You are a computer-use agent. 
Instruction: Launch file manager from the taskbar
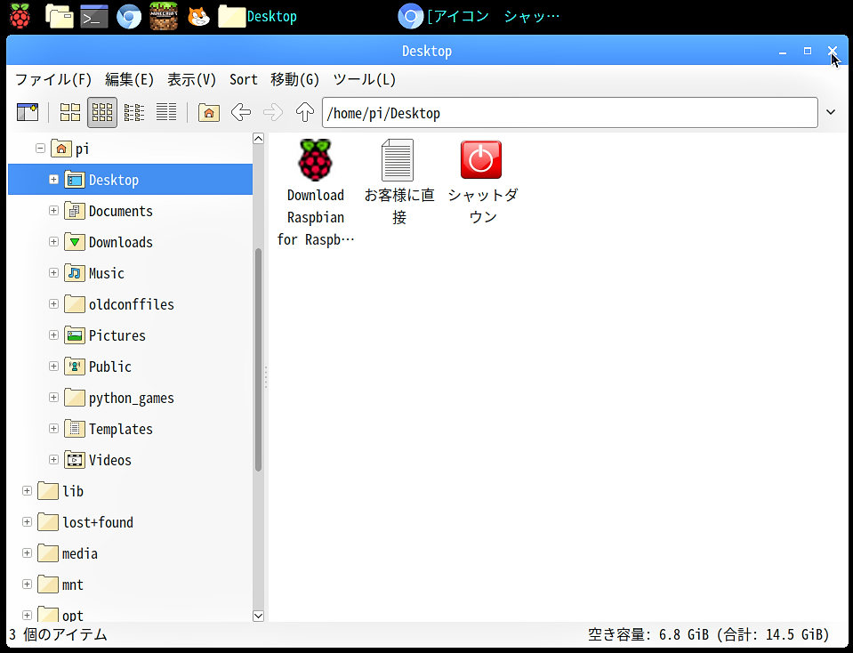coord(60,16)
